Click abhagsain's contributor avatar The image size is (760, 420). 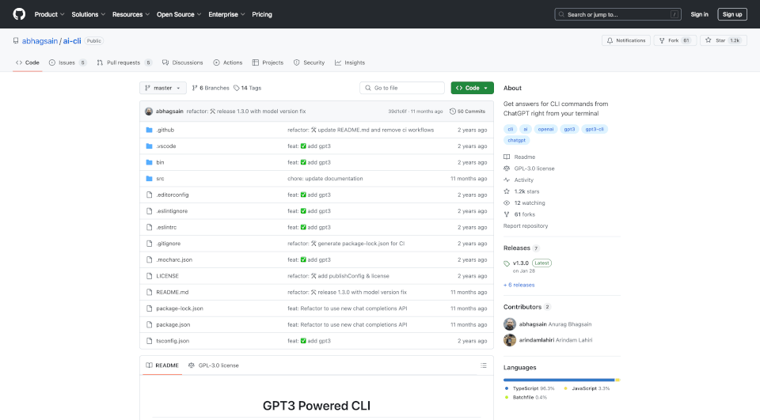[511, 324]
